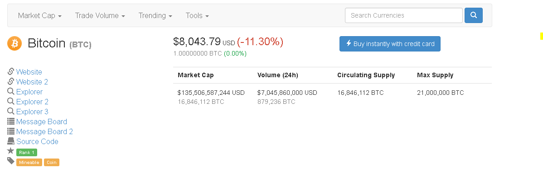The width and height of the screenshot is (543, 182).
Task: Expand the Tools menu
Action: click(x=197, y=15)
